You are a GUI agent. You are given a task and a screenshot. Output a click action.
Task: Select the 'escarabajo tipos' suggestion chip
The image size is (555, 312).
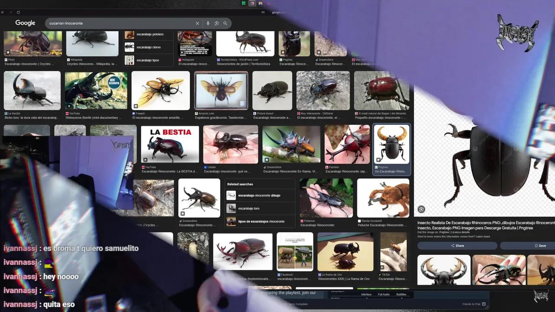click(x=149, y=60)
